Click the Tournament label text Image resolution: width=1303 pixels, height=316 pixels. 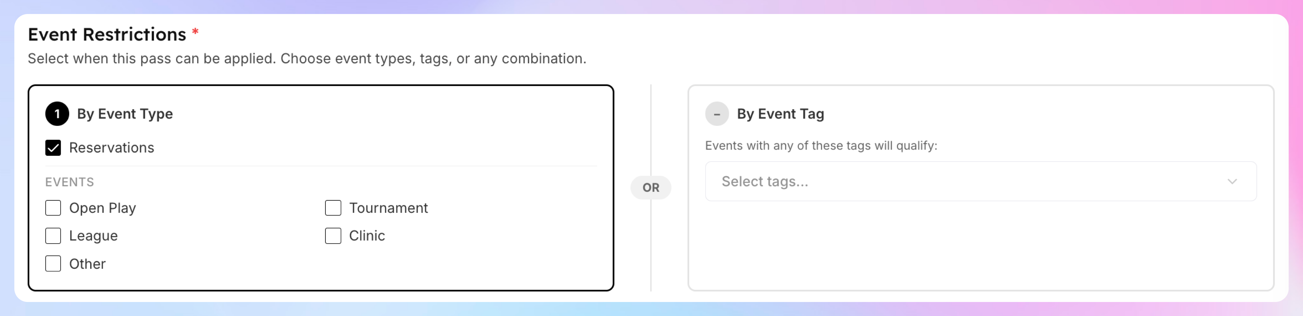(x=389, y=208)
